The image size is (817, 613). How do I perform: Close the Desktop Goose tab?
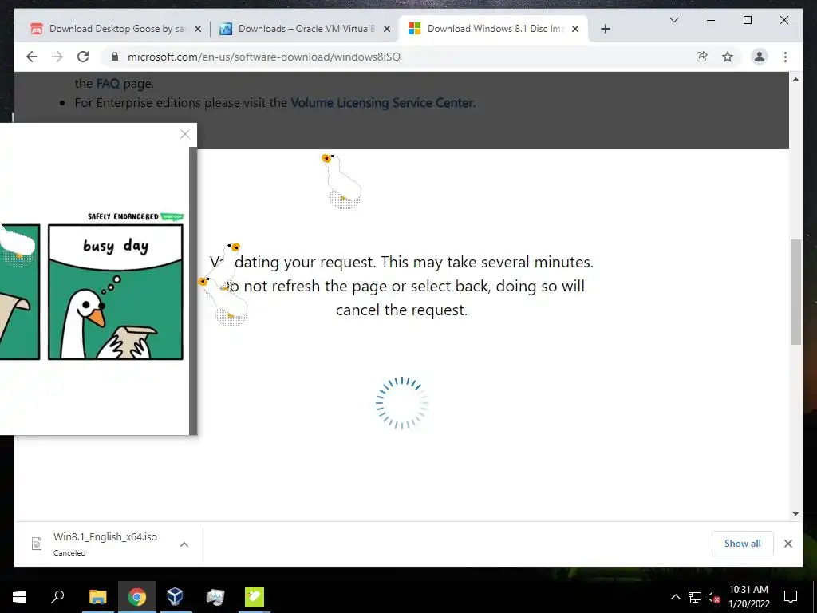[198, 29]
